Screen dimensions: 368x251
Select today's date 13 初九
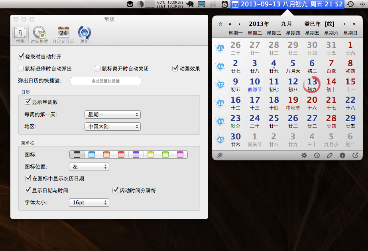click(x=312, y=85)
